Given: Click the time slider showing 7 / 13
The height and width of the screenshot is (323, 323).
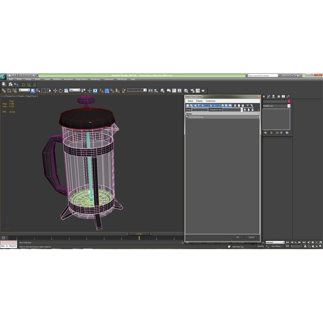Looking at the screenshot, I should 139,234.
